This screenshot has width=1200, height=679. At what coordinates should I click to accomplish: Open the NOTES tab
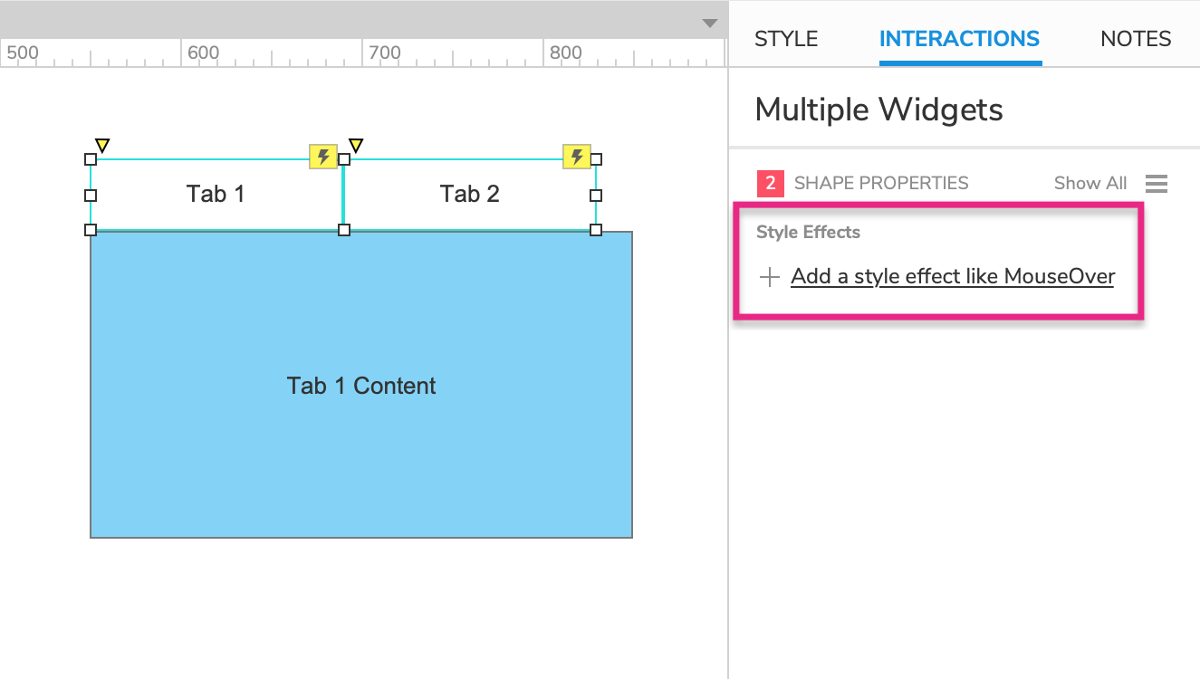(1136, 39)
